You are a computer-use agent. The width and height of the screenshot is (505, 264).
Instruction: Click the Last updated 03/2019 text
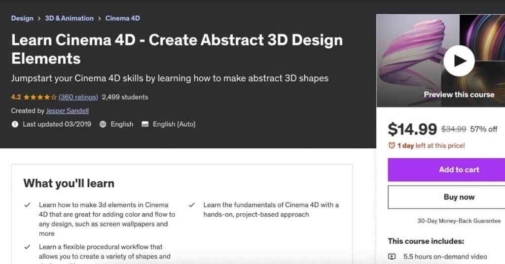click(x=57, y=125)
